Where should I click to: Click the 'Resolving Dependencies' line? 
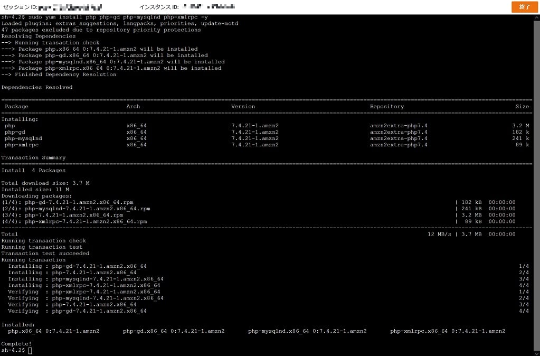[38, 36]
